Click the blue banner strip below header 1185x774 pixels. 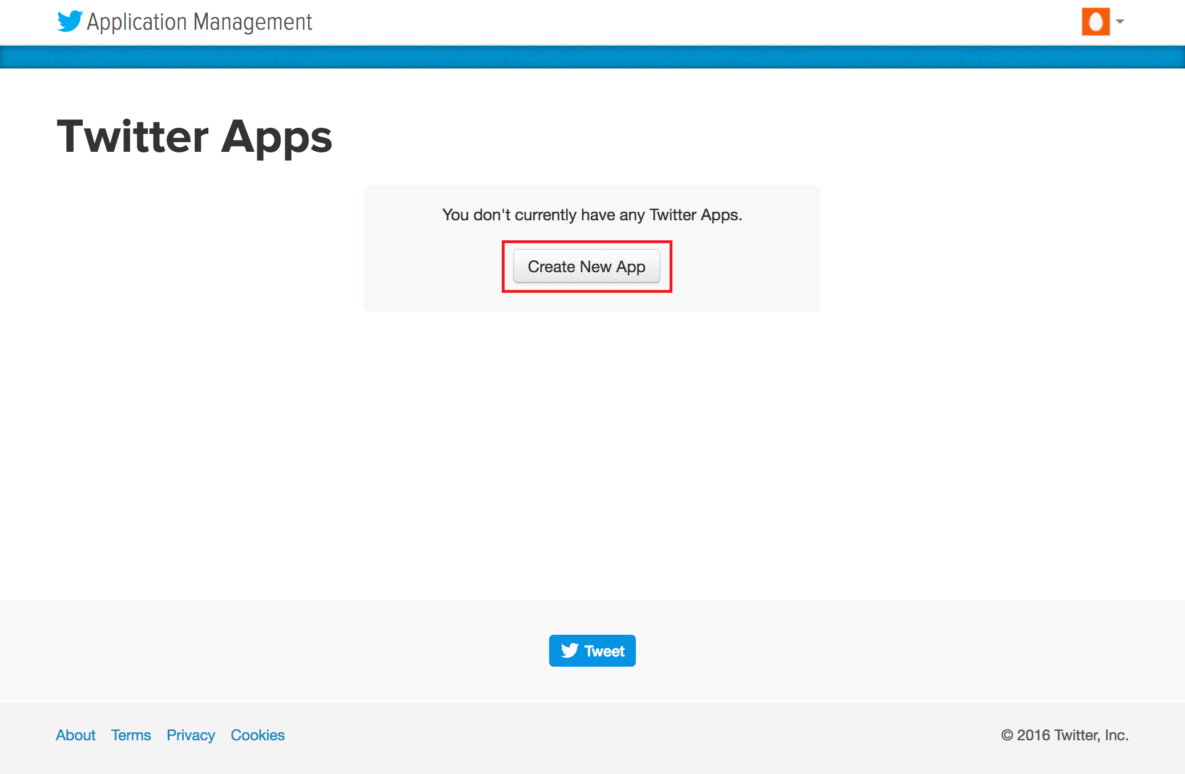point(592,57)
